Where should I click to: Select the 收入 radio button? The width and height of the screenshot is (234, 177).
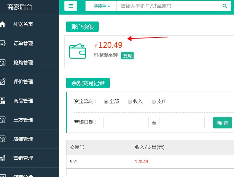click(x=130, y=102)
